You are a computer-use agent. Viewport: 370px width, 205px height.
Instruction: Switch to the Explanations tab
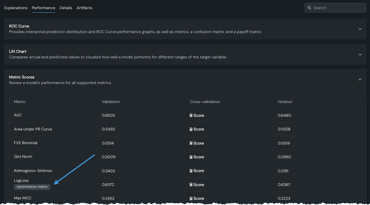click(x=16, y=8)
